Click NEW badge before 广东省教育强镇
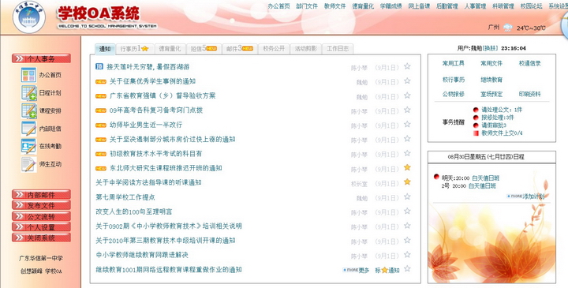 (x=101, y=96)
